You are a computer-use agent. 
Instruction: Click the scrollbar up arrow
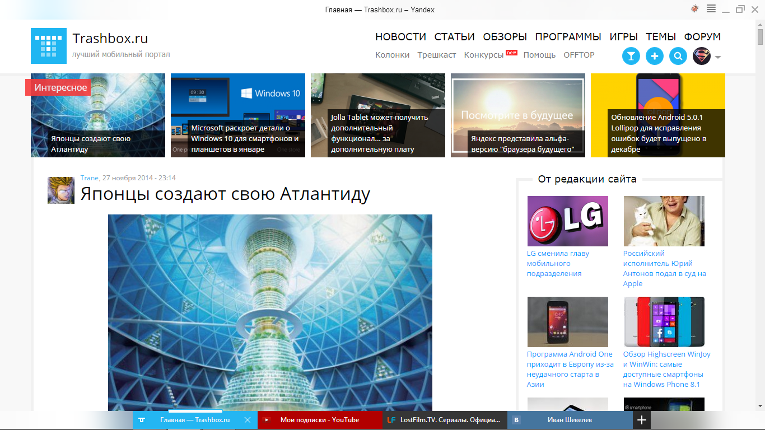click(x=761, y=24)
